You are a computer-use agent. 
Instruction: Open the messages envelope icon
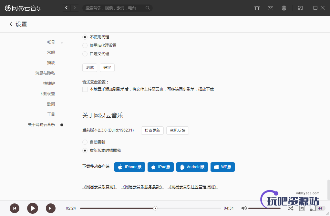point(271,8)
